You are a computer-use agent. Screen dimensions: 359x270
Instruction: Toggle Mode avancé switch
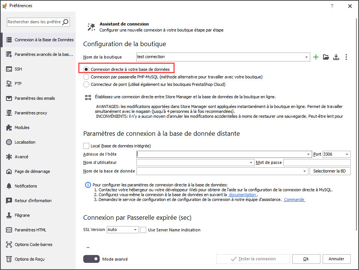pos(91,259)
